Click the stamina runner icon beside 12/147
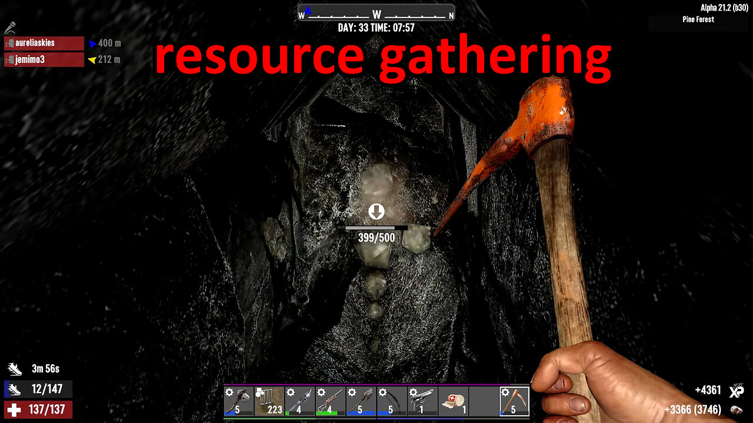This screenshot has height=423, width=753. [14, 389]
